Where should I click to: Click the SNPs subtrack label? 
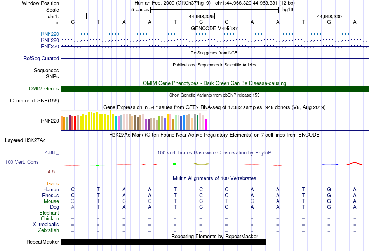click(52, 76)
